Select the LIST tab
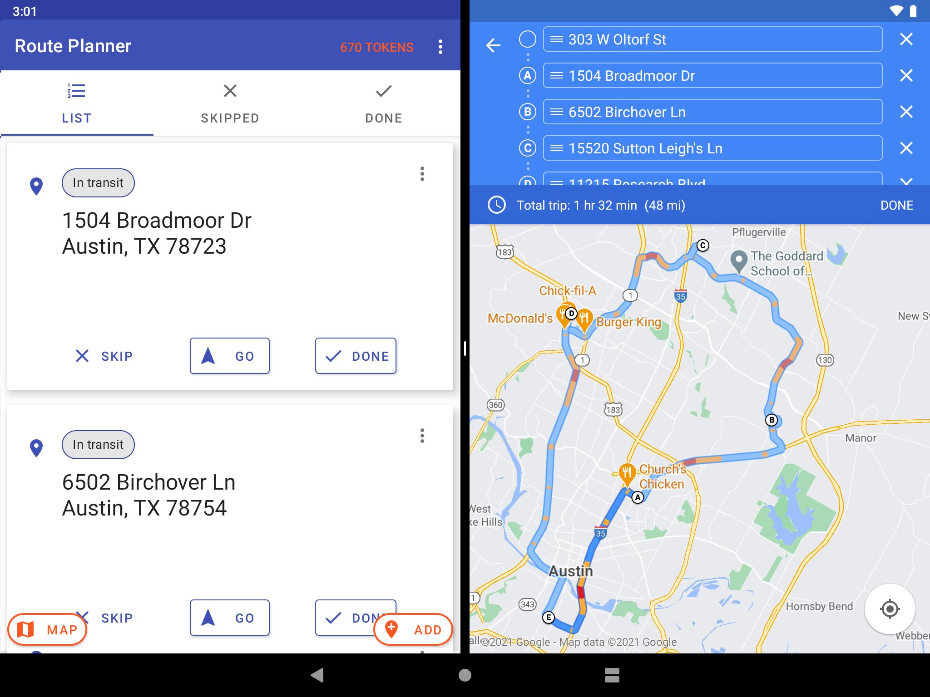This screenshot has width=930, height=697. pos(77,102)
